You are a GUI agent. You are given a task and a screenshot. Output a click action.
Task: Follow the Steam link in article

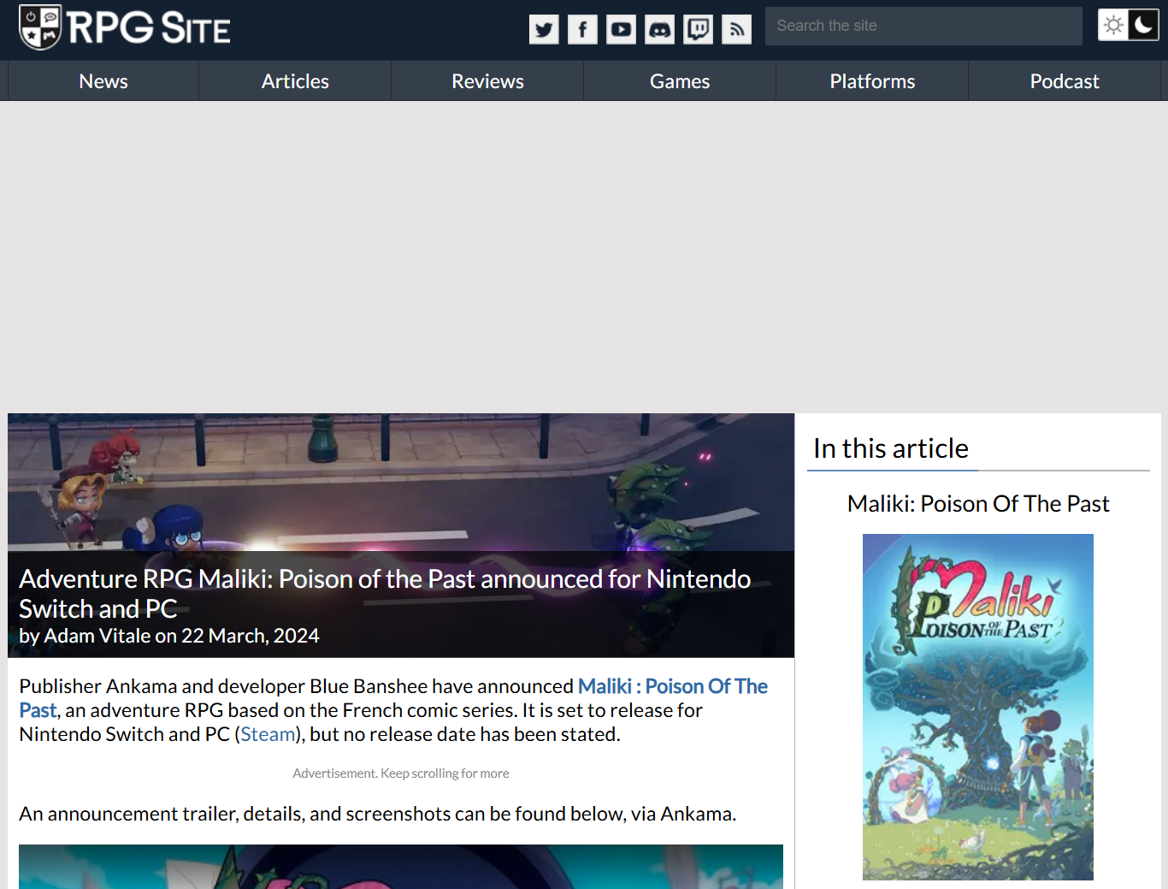point(268,734)
